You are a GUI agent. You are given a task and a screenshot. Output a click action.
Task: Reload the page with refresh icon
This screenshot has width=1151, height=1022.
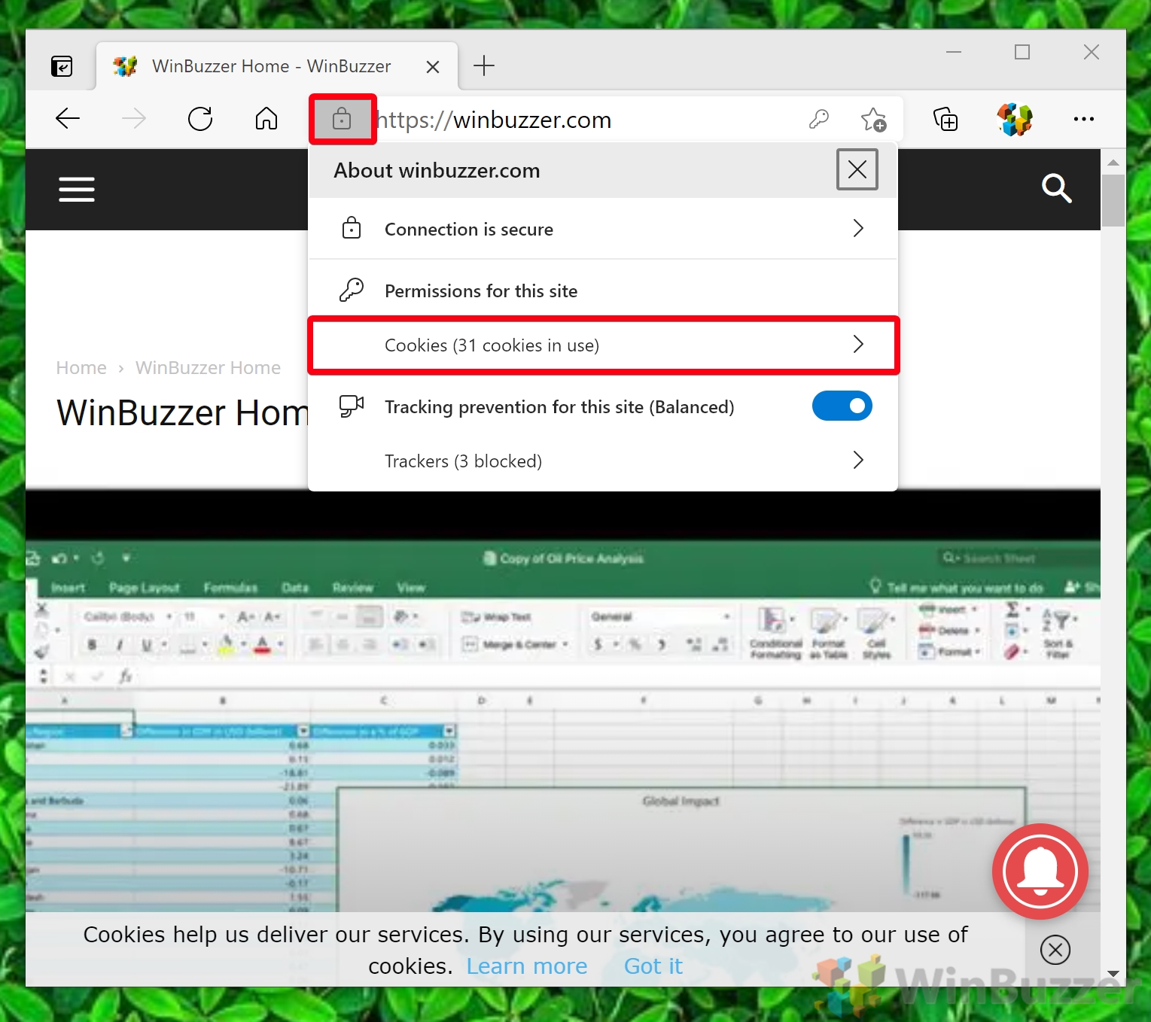[200, 119]
